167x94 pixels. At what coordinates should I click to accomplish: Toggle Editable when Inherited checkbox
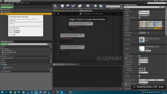pyautogui.click(x=139, y=17)
